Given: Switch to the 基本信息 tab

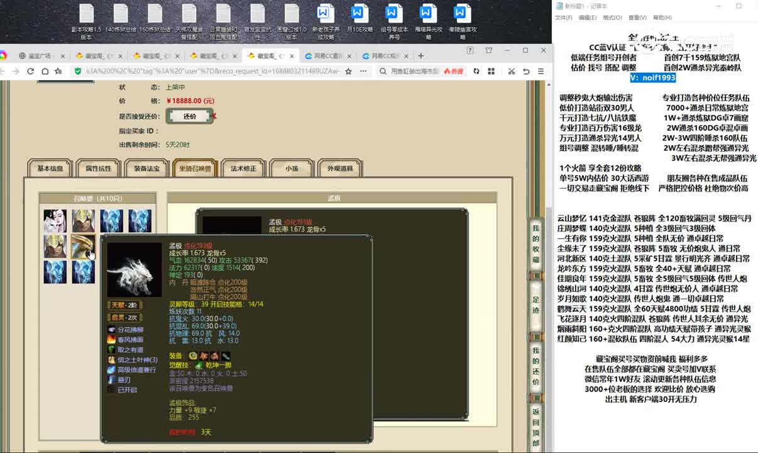Looking at the screenshot, I should pos(50,169).
